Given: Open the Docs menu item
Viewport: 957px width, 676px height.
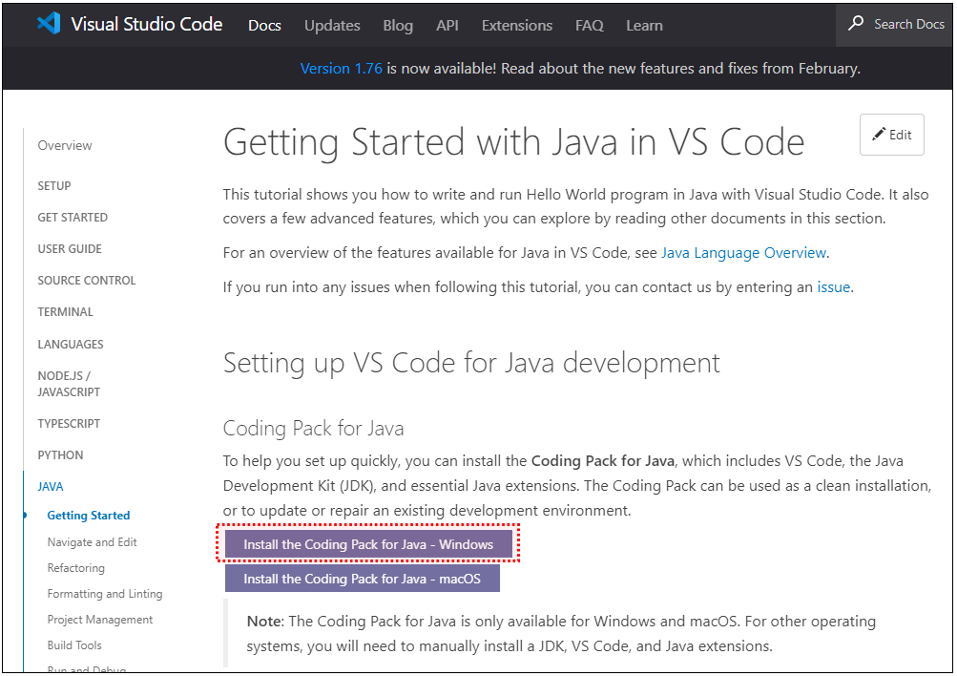Looking at the screenshot, I should click(264, 25).
